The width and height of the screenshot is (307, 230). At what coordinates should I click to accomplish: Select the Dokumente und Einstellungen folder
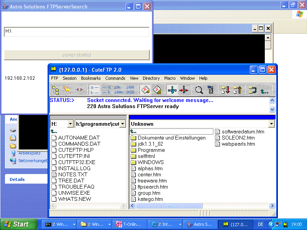point(168,138)
